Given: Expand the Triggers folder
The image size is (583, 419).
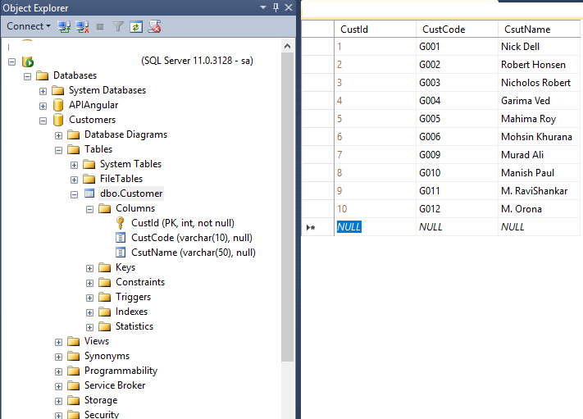Looking at the screenshot, I should click(89, 298).
